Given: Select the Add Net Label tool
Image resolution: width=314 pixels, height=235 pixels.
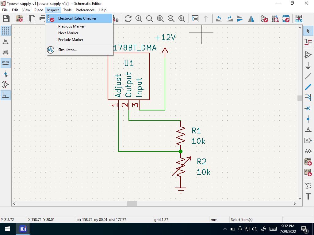Looking at the screenshot, I should click(x=308, y=130).
